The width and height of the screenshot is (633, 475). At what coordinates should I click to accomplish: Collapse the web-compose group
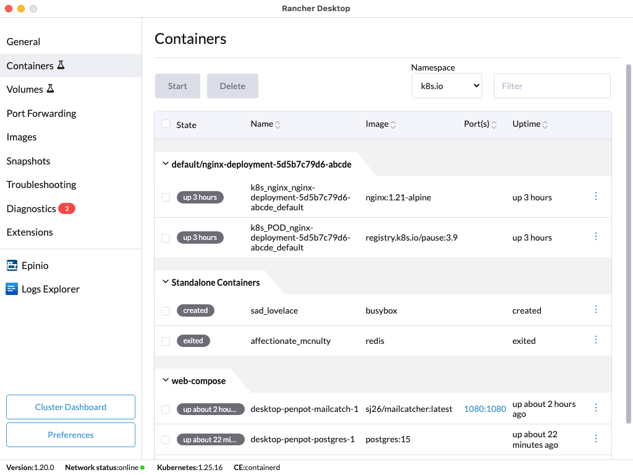pyautogui.click(x=165, y=381)
